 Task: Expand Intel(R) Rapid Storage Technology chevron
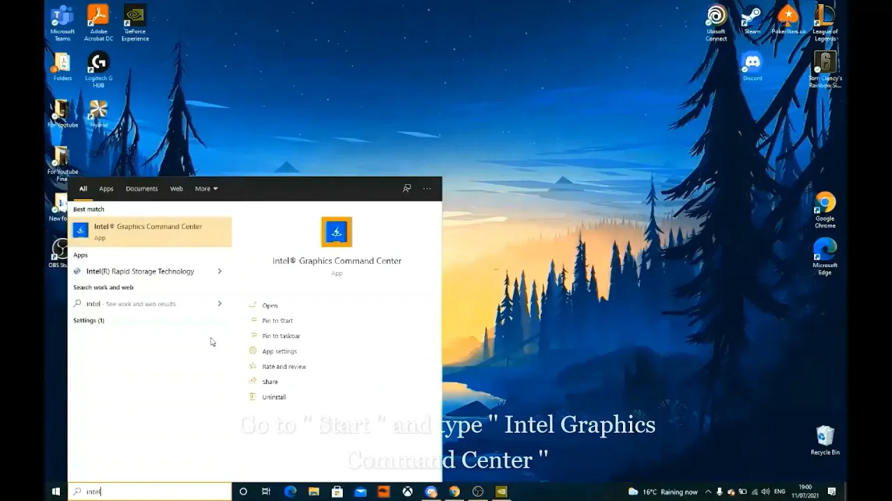pos(220,271)
